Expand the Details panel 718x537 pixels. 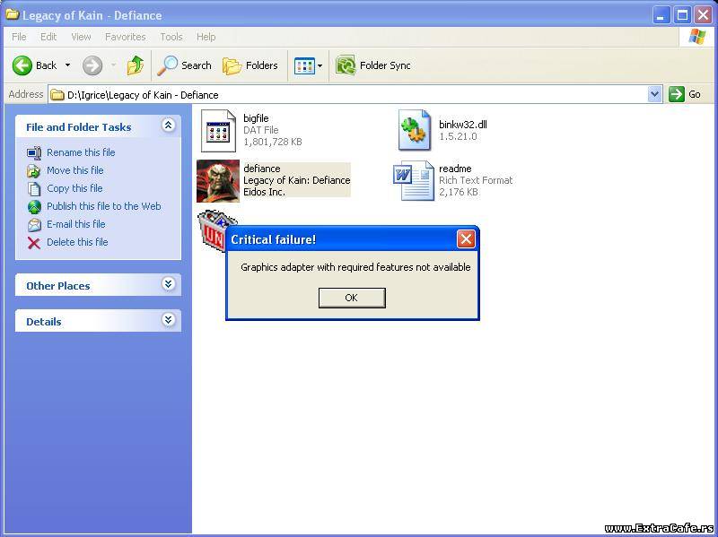tap(168, 321)
